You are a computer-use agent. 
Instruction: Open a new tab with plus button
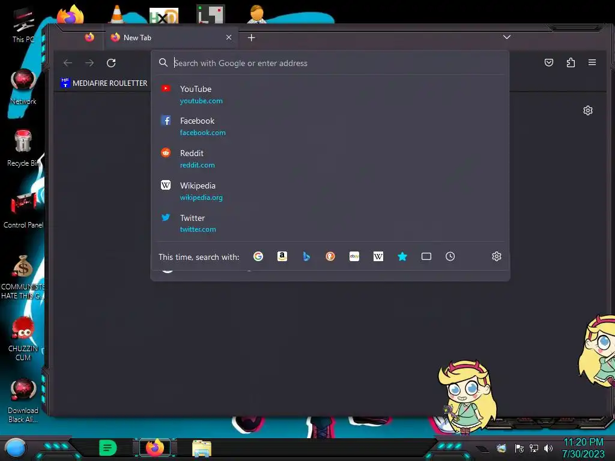[252, 38]
